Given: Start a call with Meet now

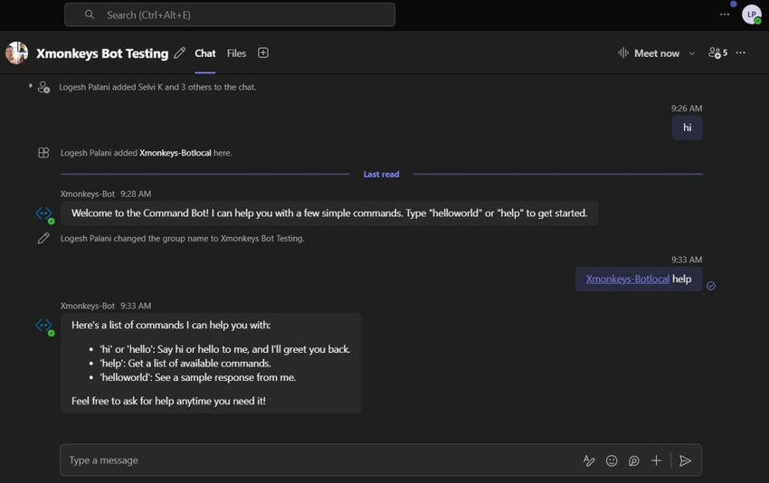Looking at the screenshot, I should [649, 53].
